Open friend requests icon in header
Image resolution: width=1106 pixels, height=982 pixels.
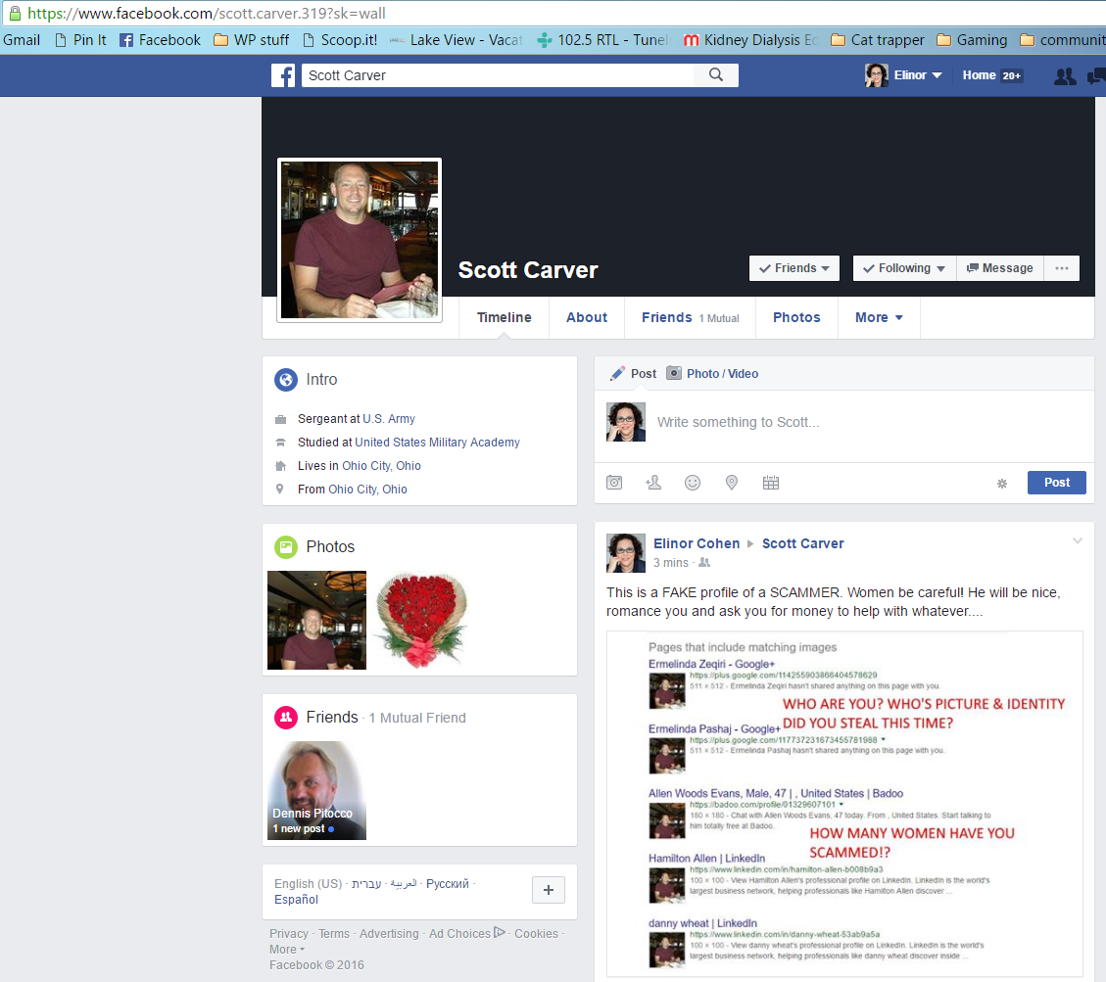1065,76
